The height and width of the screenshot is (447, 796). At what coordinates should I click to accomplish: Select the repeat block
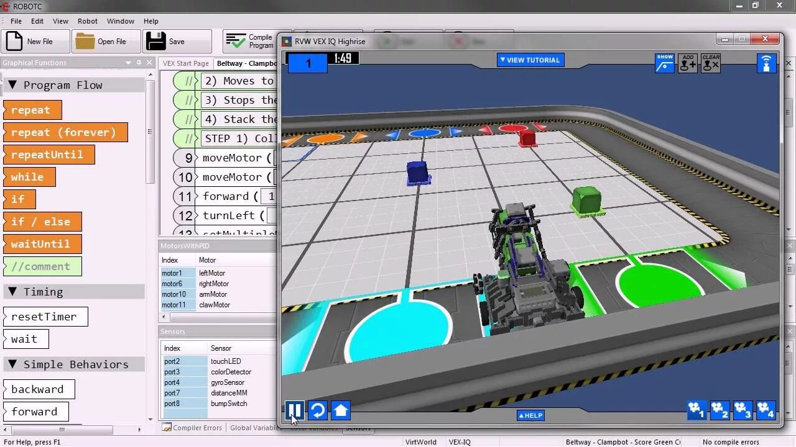click(x=32, y=110)
